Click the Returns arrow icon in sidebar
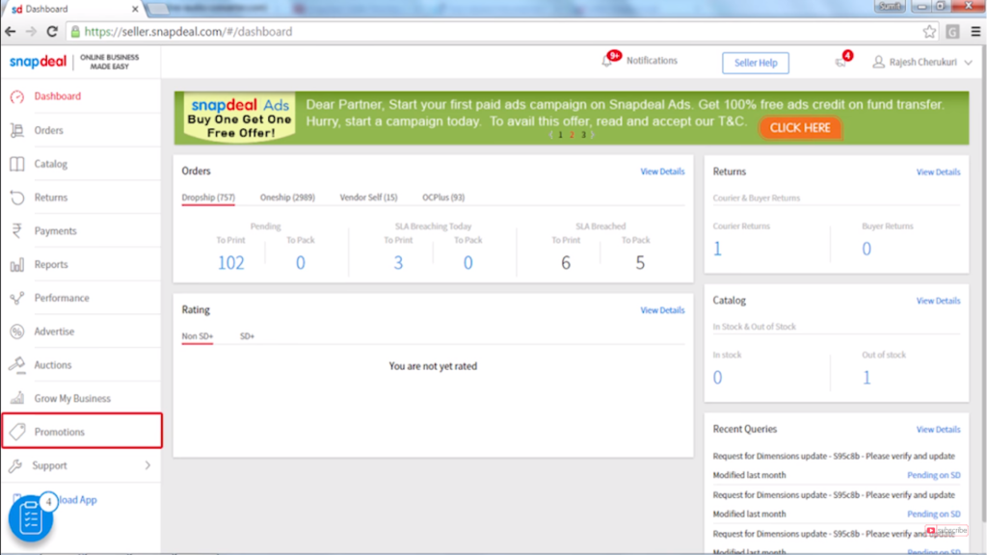987x555 pixels. pos(17,198)
